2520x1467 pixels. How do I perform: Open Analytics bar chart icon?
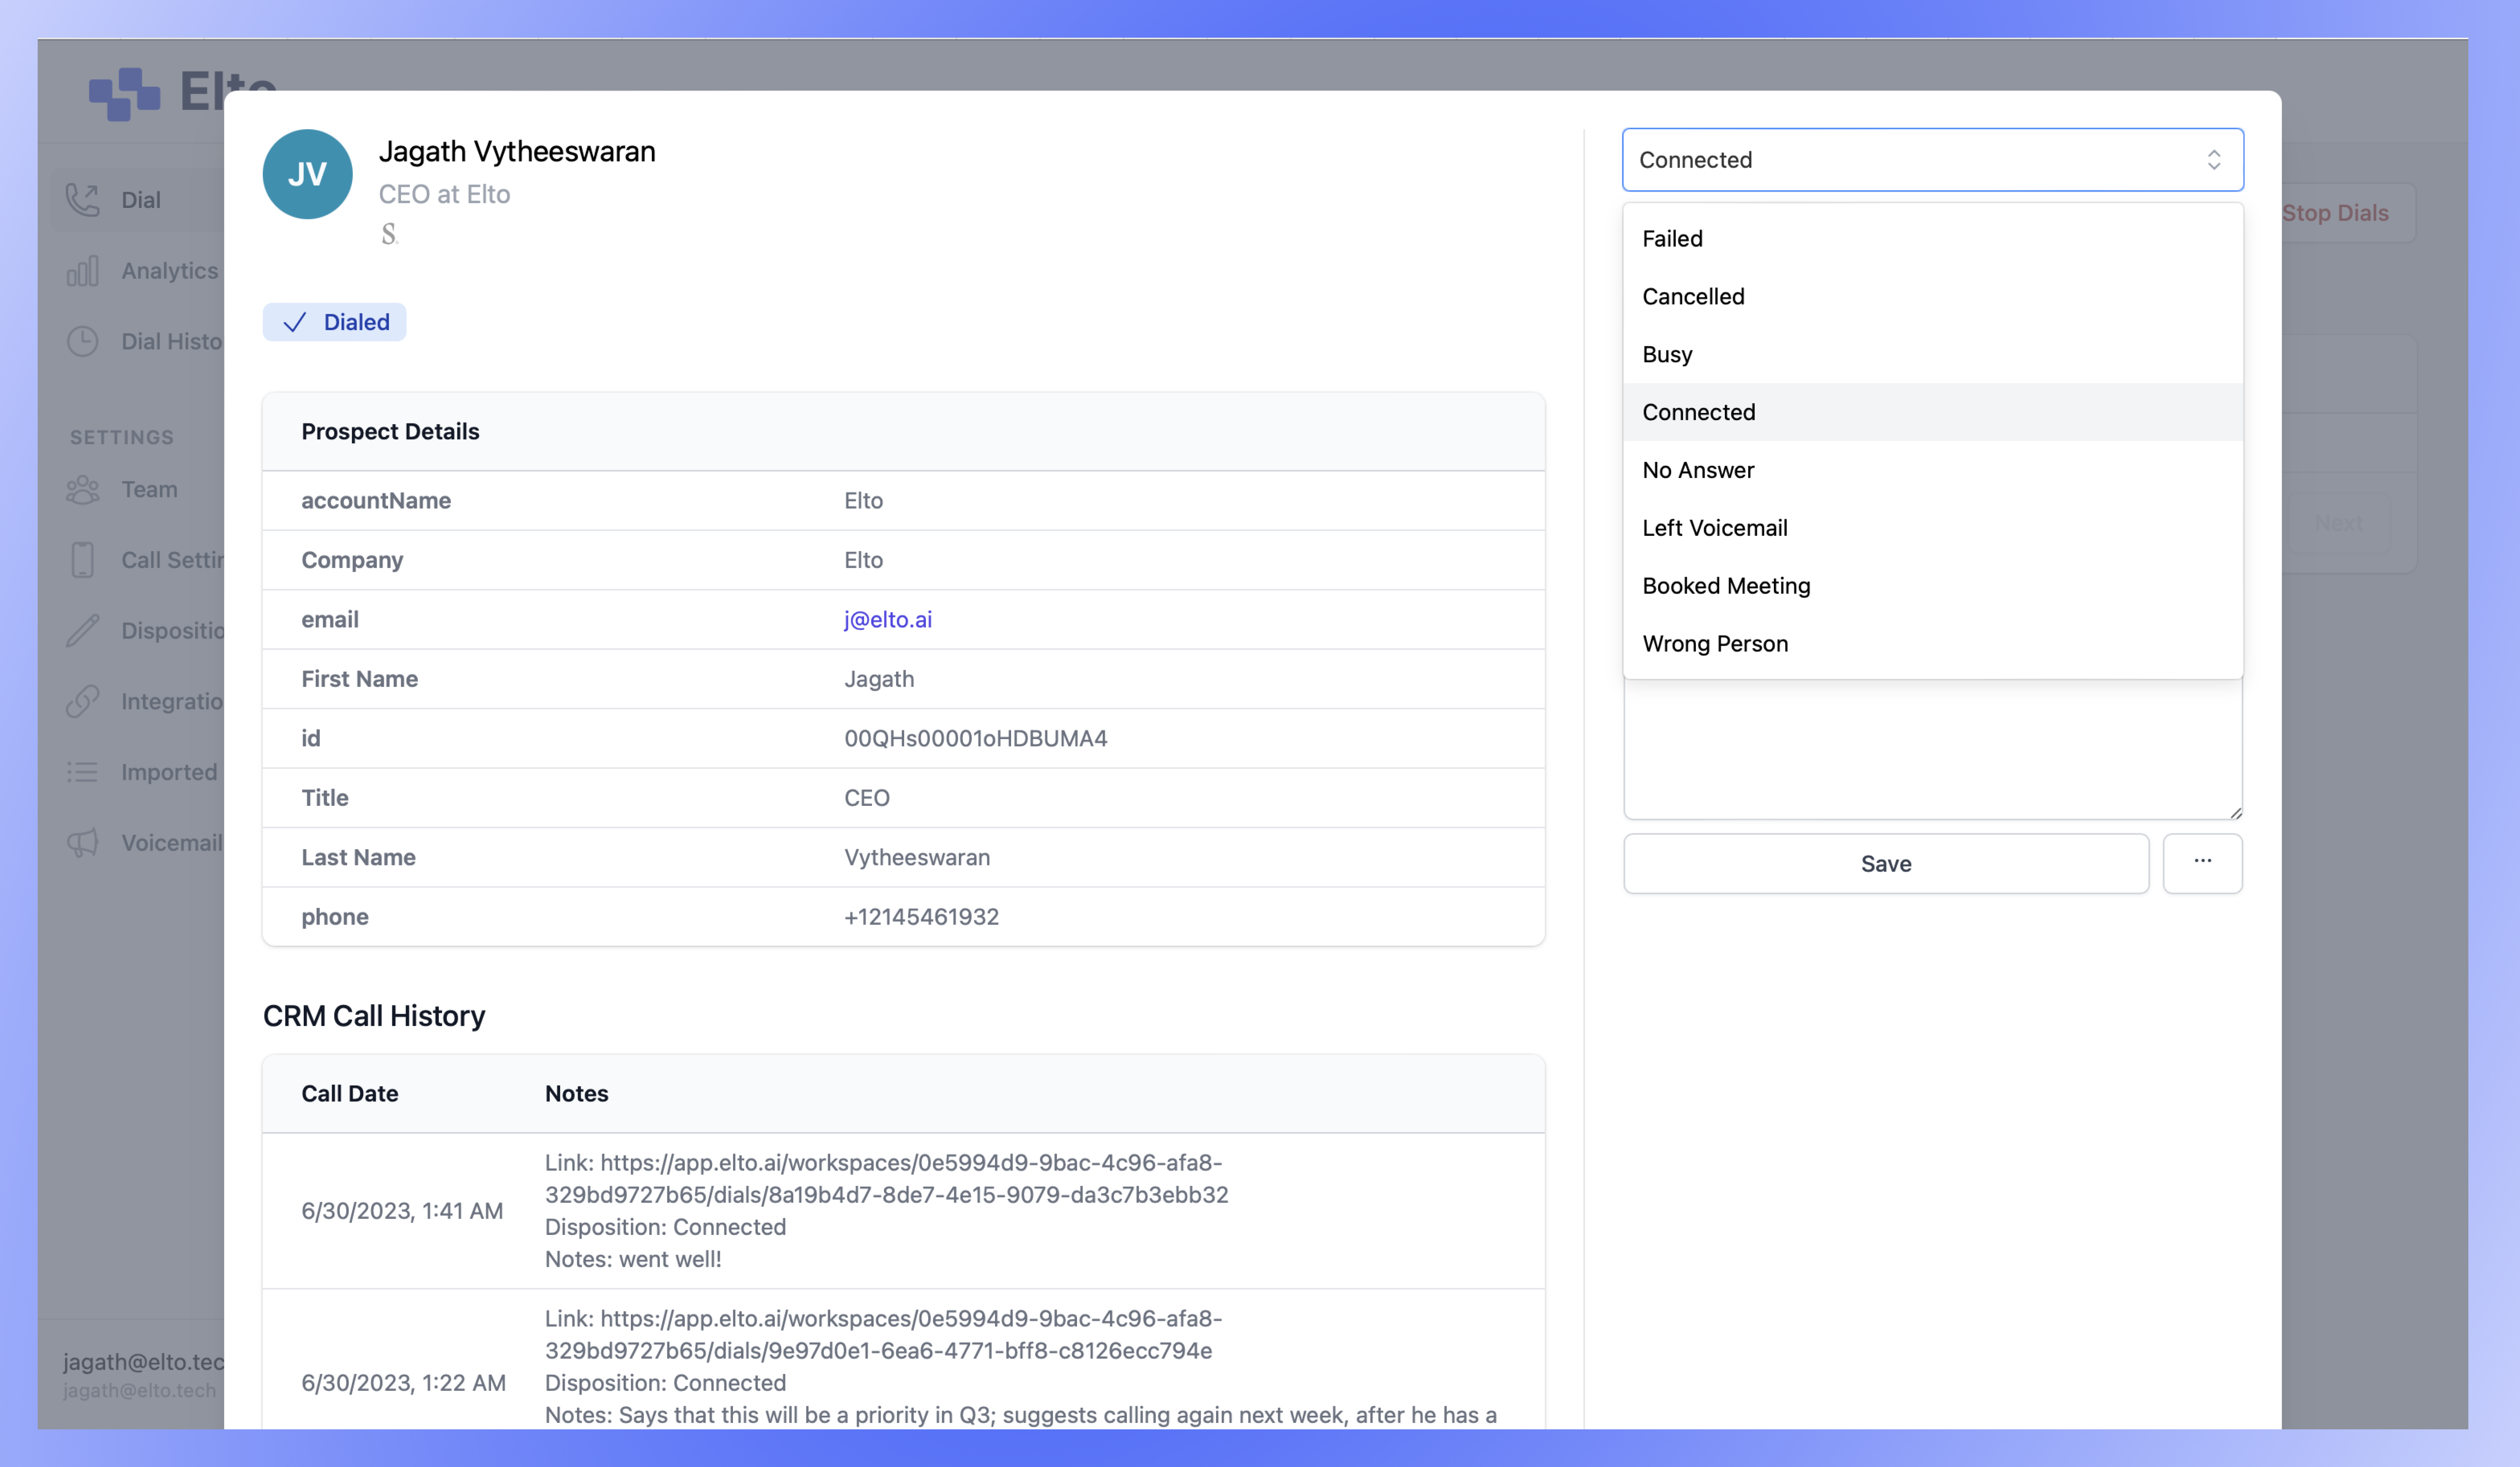(83, 271)
